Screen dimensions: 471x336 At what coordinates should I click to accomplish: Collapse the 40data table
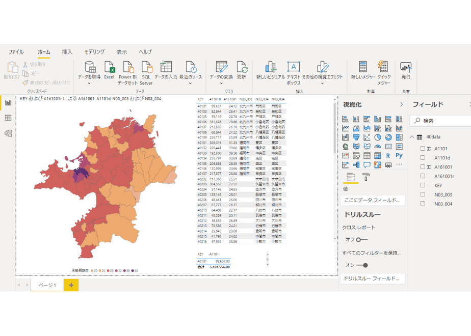pyautogui.click(x=412, y=137)
